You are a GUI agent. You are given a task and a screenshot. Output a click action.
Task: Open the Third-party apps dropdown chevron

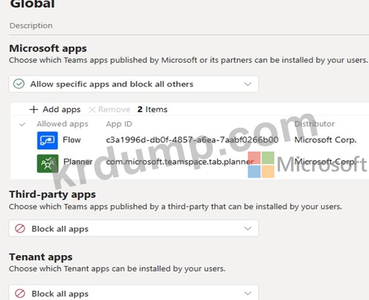[x=248, y=229]
